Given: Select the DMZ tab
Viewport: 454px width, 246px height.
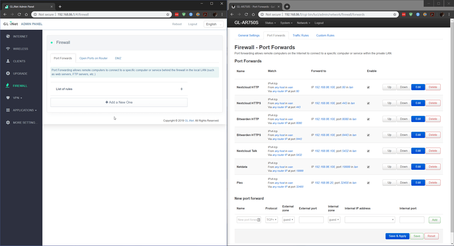Looking at the screenshot, I should click(118, 58).
